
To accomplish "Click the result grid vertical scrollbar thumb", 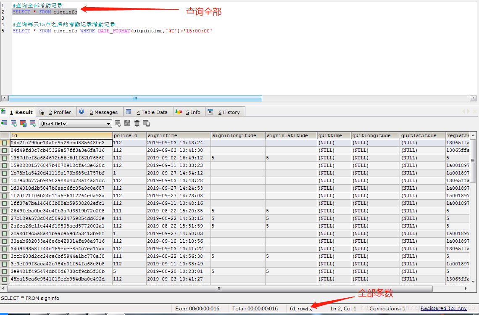I will pos(473,161).
